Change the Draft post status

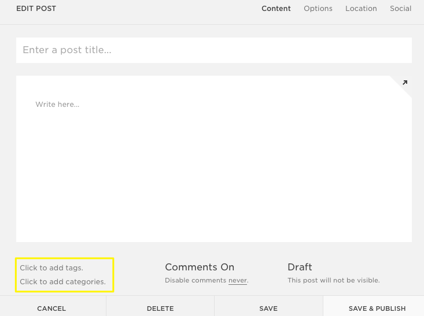pyautogui.click(x=300, y=267)
